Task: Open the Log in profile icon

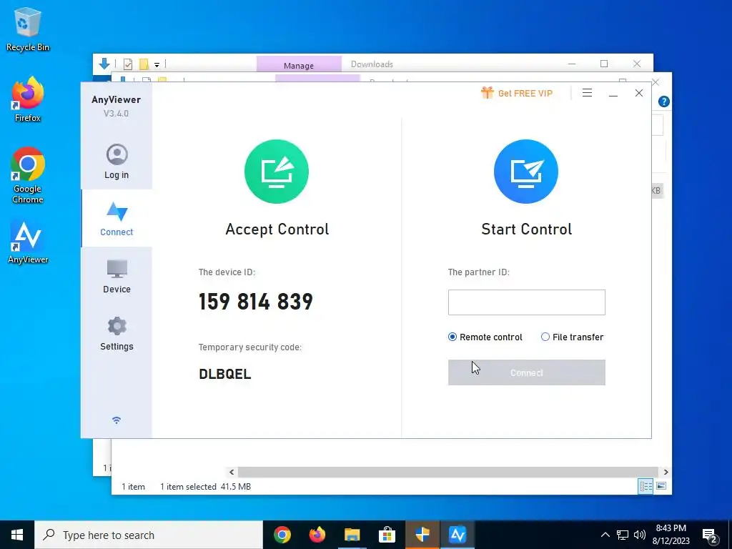Action: [117, 154]
